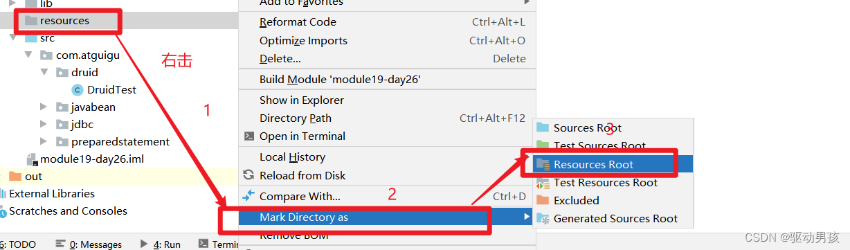This screenshot has height=250, width=850.
Task: Open the TODO tool window tab
Action: coord(20,244)
